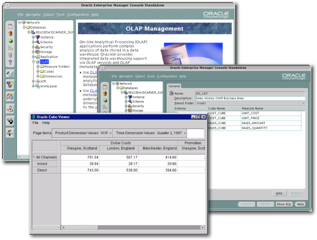Image resolution: width=317 pixels, height=240 pixels.
Task: Click the Replication node icon in back window tree
Action: coord(38,57)
